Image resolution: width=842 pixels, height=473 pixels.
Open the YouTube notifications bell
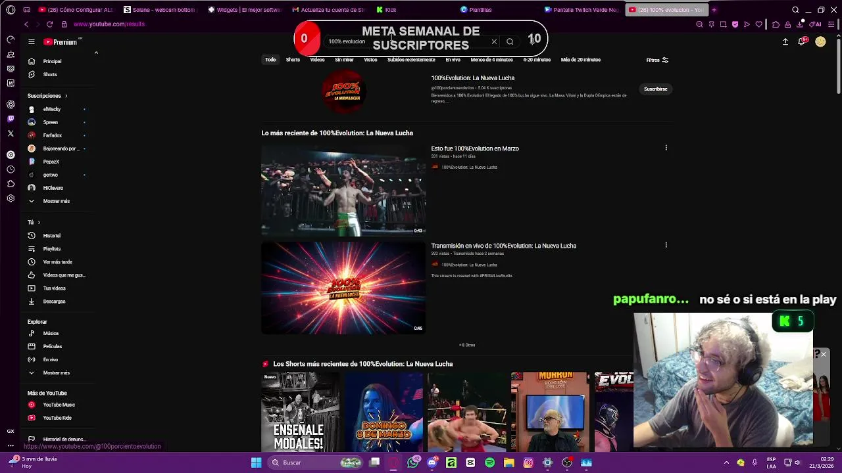[802, 41]
